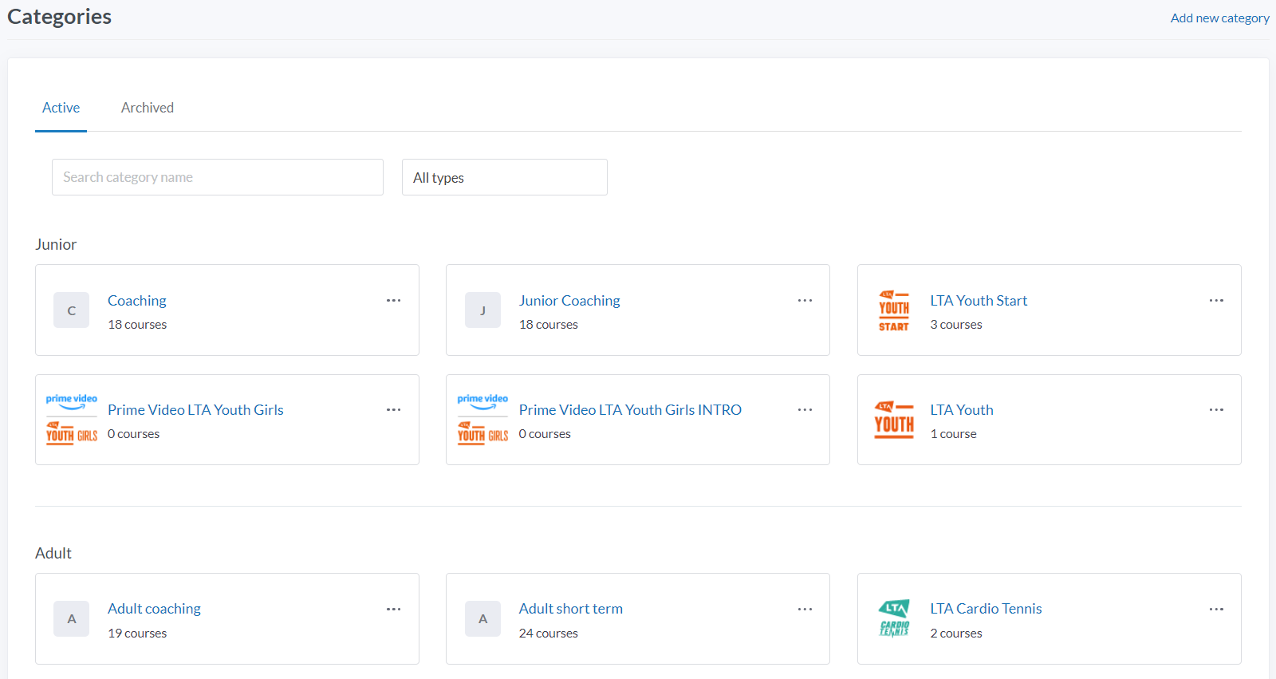Switch to the Active tab
The width and height of the screenshot is (1276, 679).
61,108
